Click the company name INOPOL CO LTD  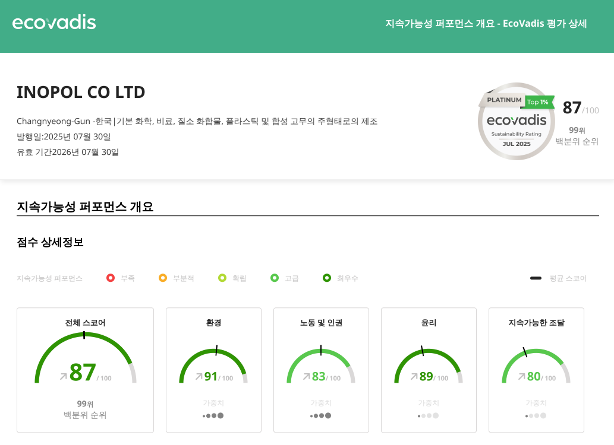click(x=81, y=93)
